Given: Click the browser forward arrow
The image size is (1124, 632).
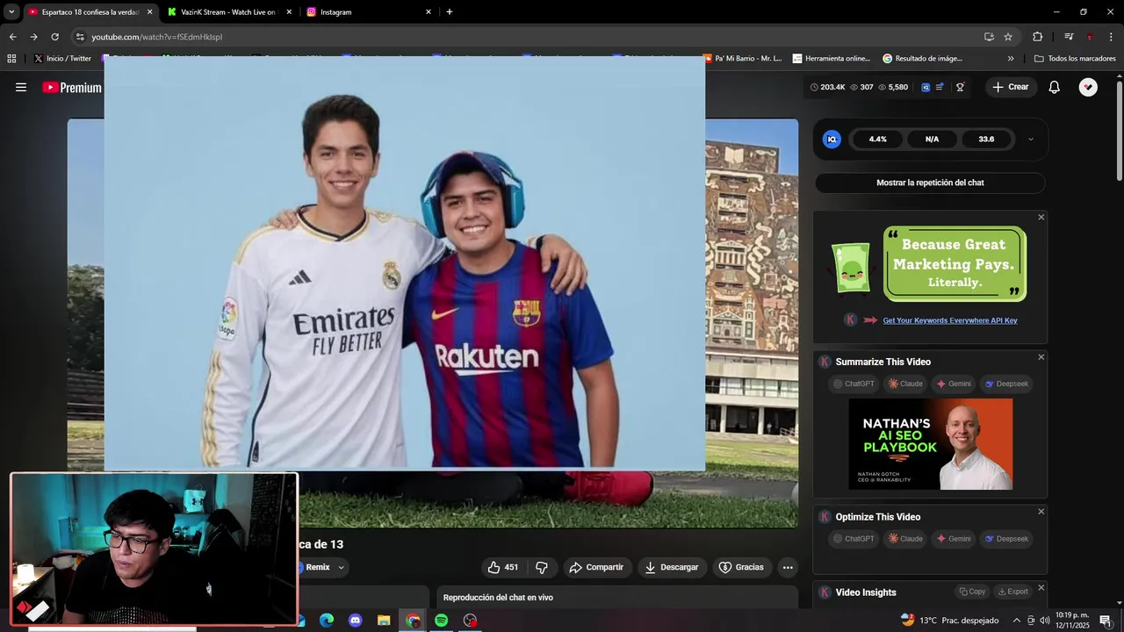Looking at the screenshot, I should pyautogui.click(x=33, y=37).
